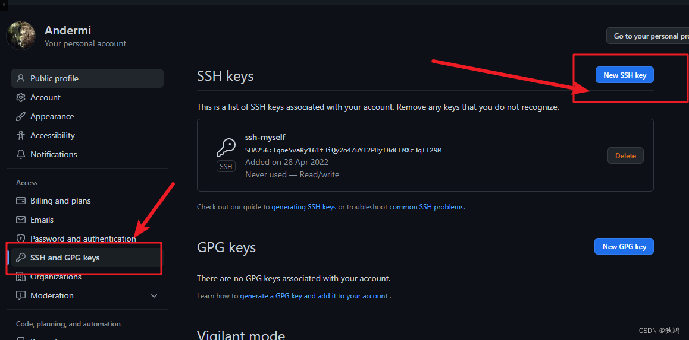Click the Accessibility figure icon
The height and width of the screenshot is (340, 689).
[x=21, y=135]
